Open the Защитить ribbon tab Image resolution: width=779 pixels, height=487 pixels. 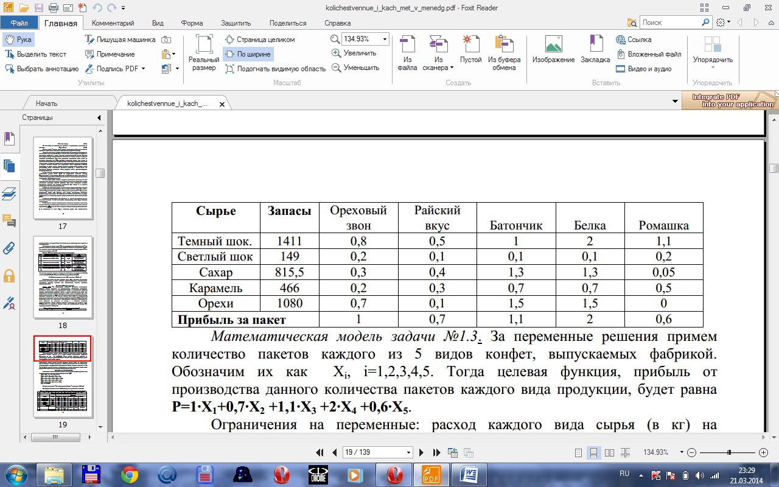(x=236, y=23)
